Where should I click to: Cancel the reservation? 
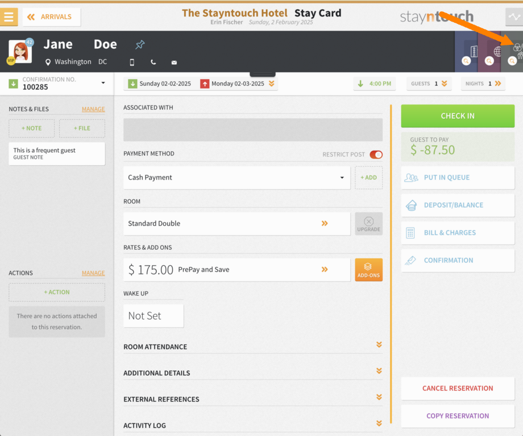click(x=458, y=388)
